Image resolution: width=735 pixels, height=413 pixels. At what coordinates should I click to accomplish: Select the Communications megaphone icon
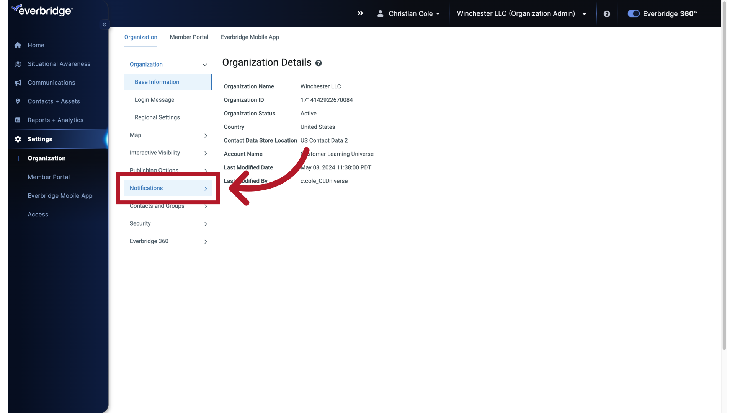click(18, 83)
